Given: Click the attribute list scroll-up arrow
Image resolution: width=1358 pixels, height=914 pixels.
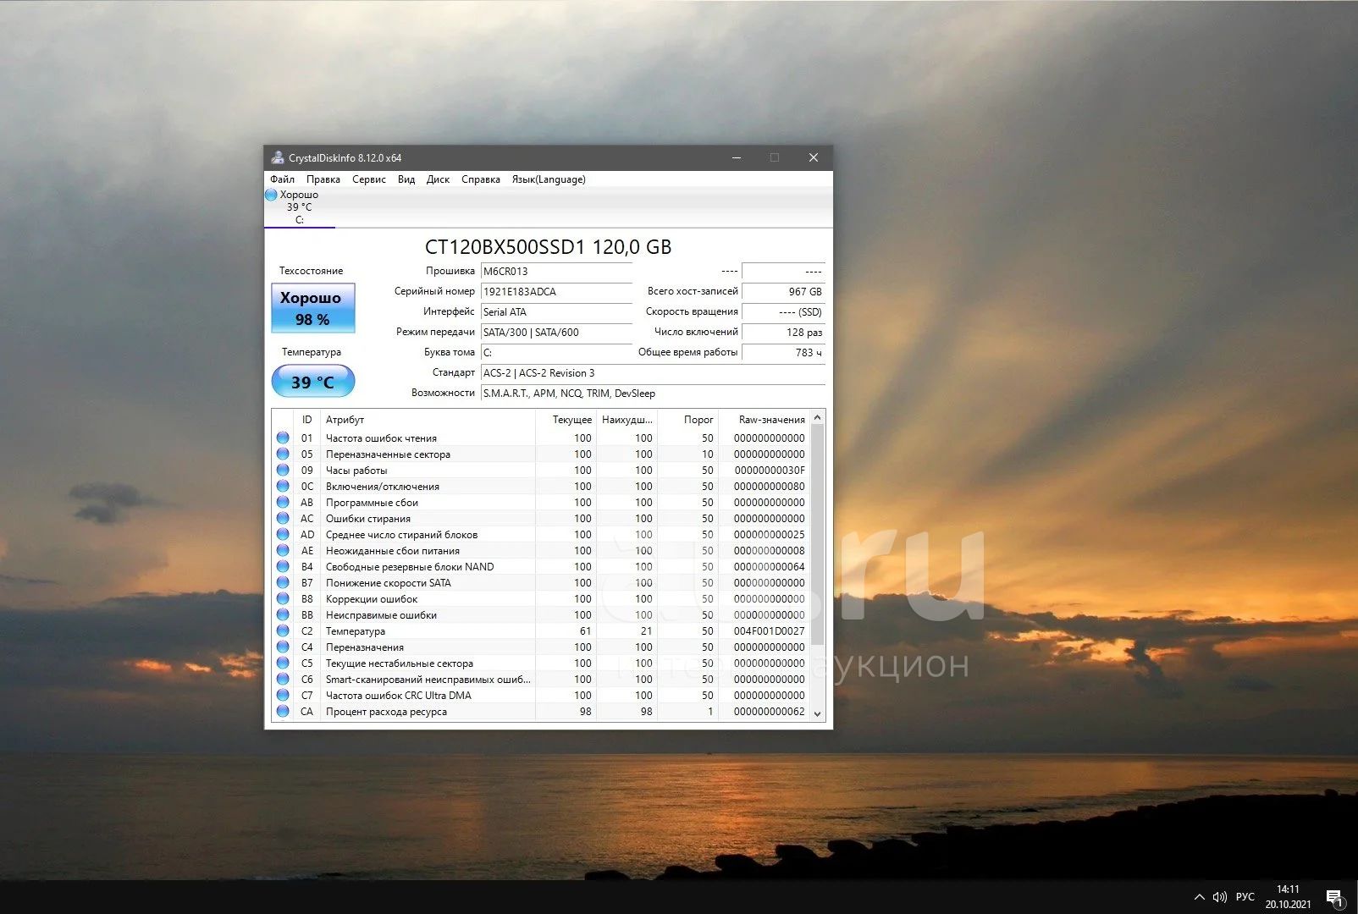Looking at the screenshot, I should (817, 417).
